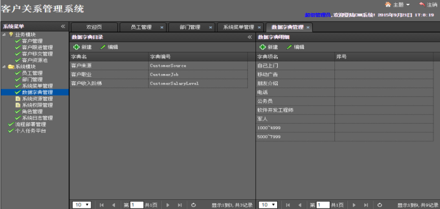This screenshot has width=440, height=209.
Task: Click 新建 in the 数据字典目录 toolbar
Action: pyautogui.click(x=83, y=47)
